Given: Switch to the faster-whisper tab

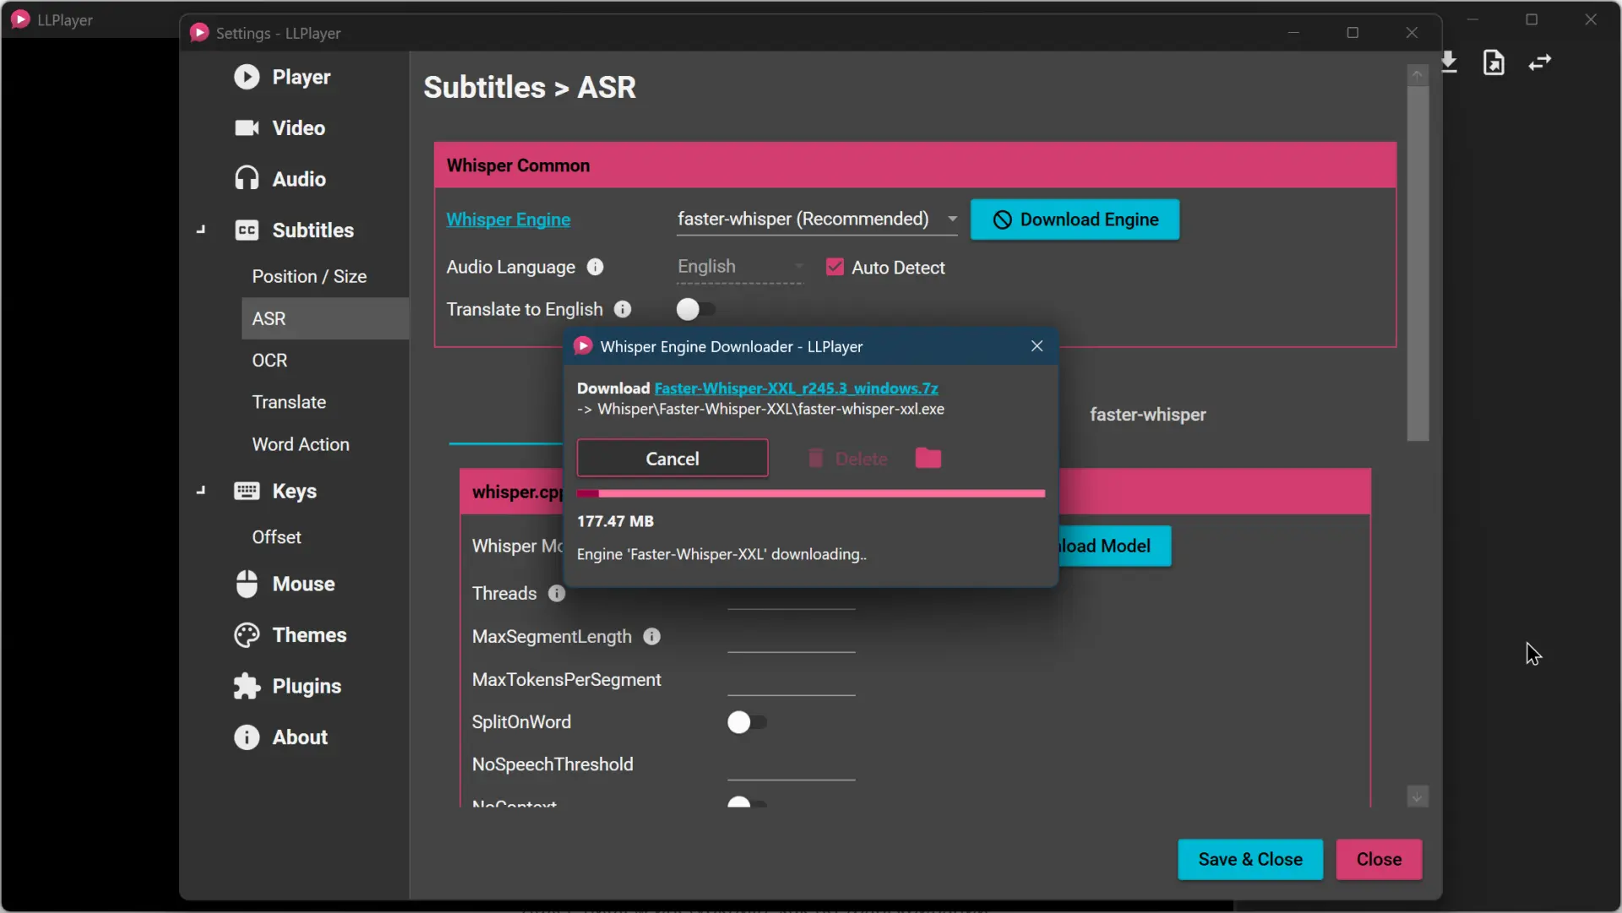Looking at the screenshot, I should 1147,415.
